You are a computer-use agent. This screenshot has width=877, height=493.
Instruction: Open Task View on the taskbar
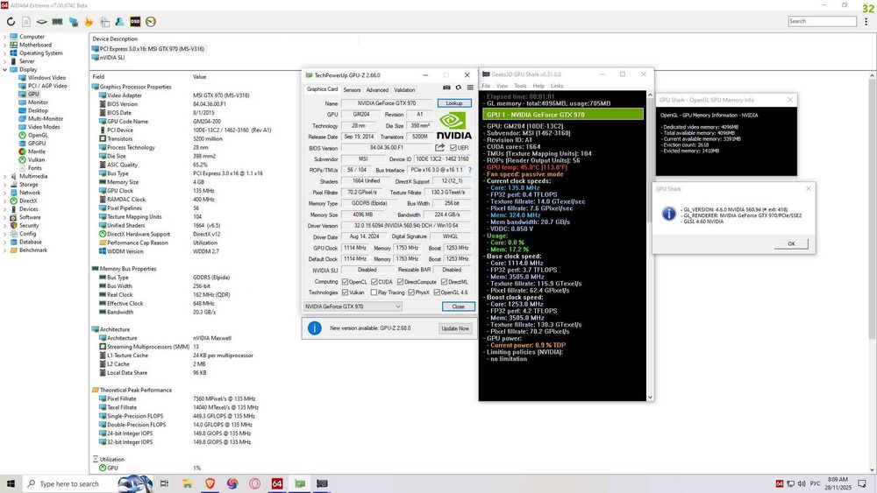(164, 483)
